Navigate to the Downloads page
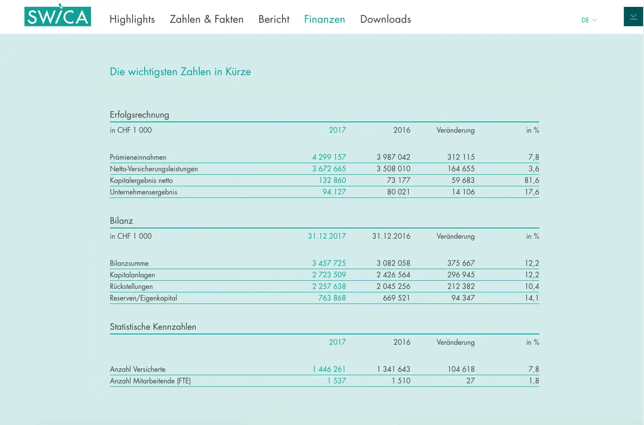The image size is (644, 425). click(385, 19)
